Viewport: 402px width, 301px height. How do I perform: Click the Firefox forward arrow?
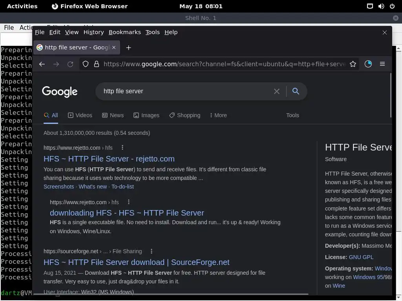56,64
